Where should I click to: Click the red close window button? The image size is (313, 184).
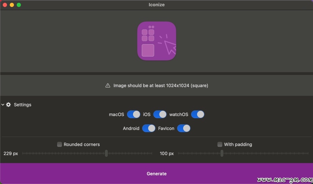(x=5, y=5)
